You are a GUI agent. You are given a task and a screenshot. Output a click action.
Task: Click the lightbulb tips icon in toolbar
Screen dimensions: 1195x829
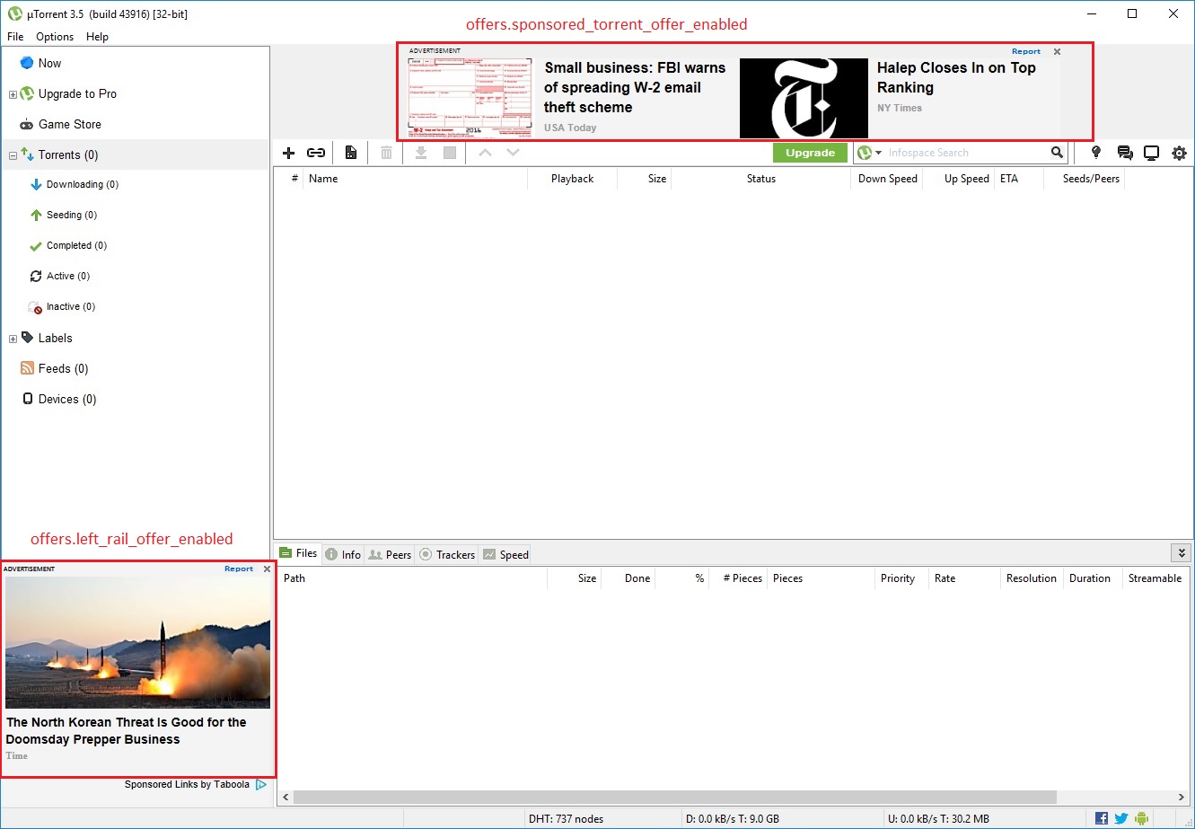1095,153
